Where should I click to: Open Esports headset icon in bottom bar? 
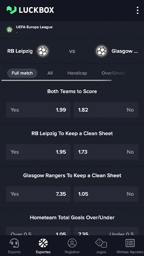[14, 243]
